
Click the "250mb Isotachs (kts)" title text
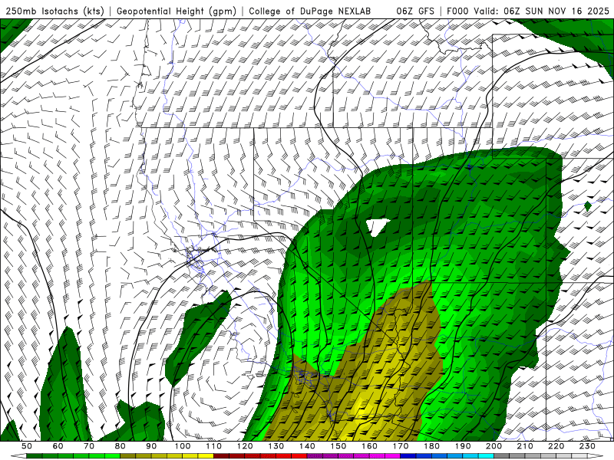pyautogui.click(x=55, y=11)
